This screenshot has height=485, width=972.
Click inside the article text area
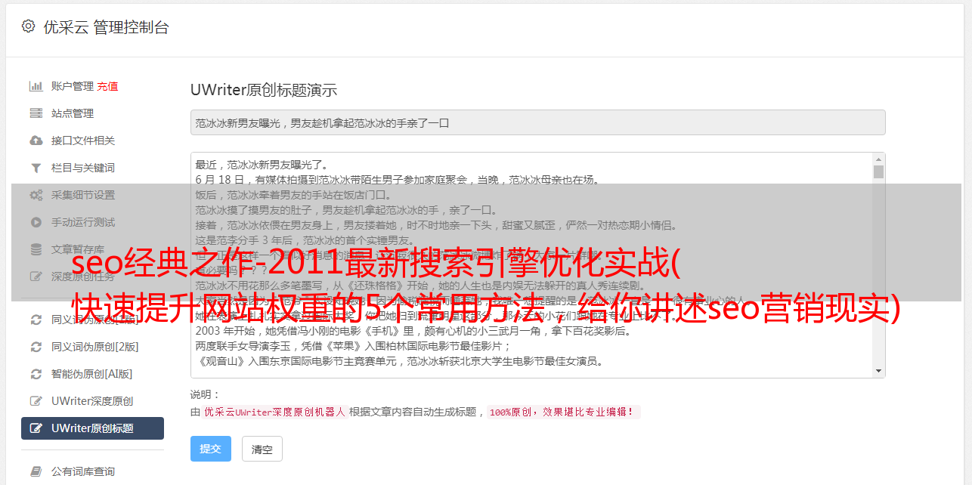point(532,265)
